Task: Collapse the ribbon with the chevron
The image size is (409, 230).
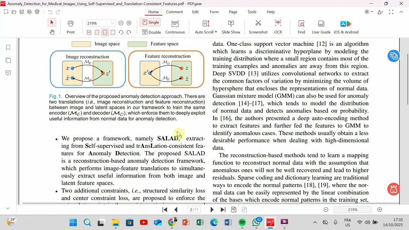Action: pyautogui.click(x=401, y=12)
